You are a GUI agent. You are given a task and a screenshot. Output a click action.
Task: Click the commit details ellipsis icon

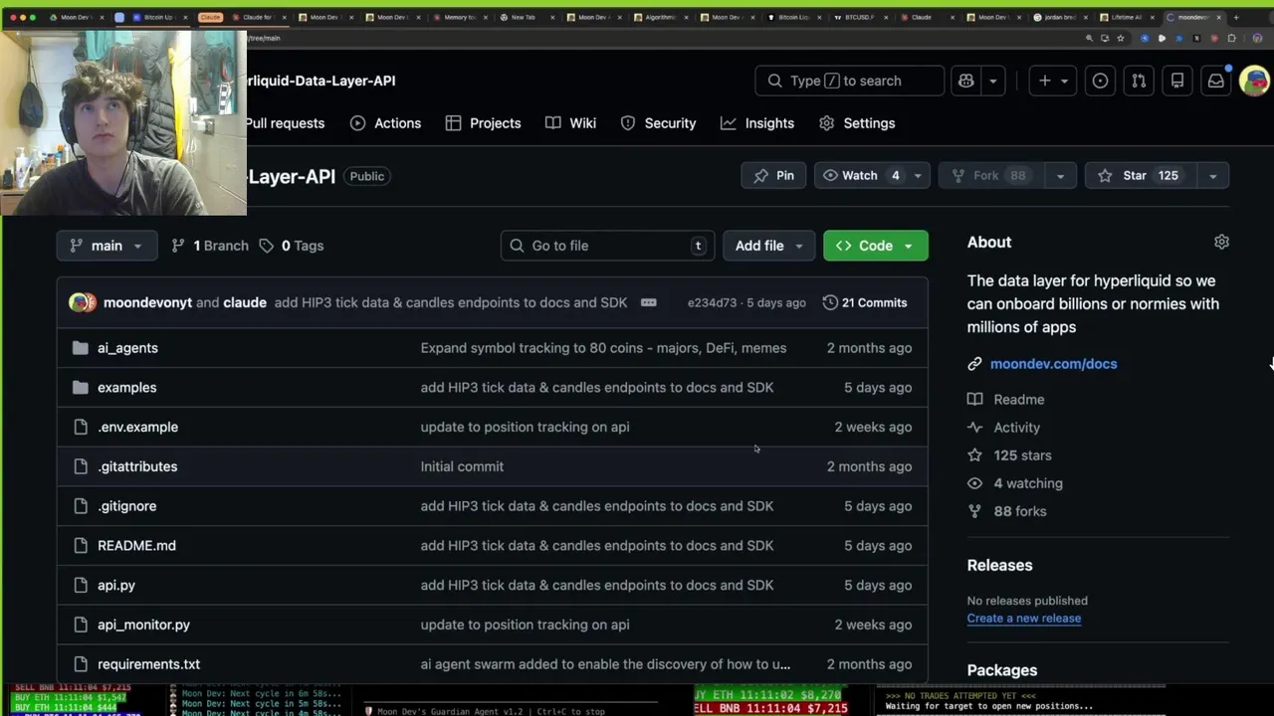(649, 302)
